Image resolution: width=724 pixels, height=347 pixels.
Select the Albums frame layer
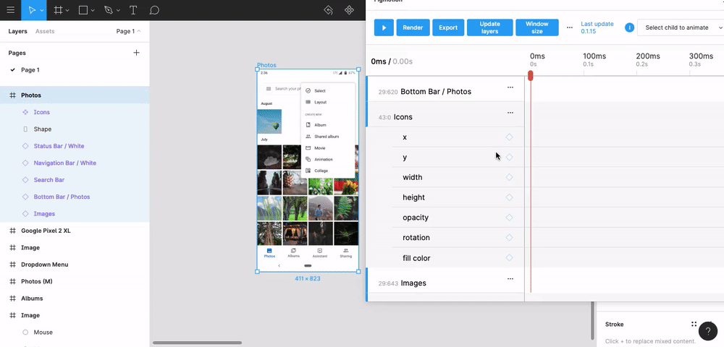[x=75, y=299]
